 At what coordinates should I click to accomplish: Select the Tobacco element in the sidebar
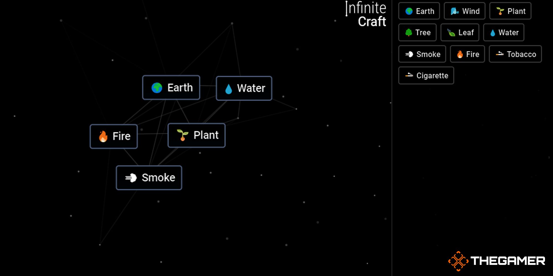click(x=515, y=54)
